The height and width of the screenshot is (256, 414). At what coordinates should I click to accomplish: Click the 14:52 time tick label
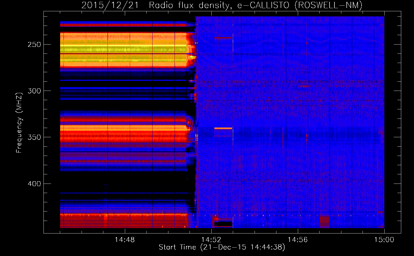[211, 240]
